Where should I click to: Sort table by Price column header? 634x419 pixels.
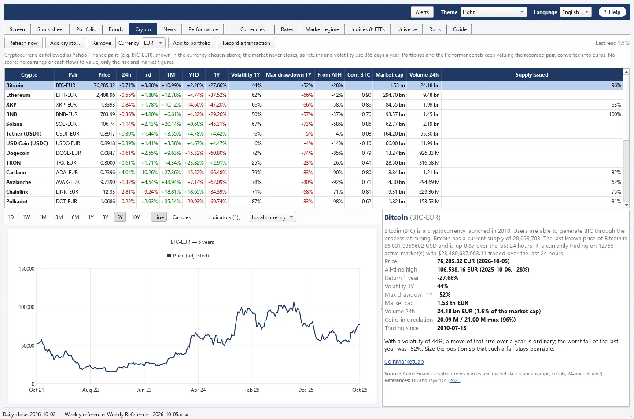pyautogui.click(x=104, y=74)
